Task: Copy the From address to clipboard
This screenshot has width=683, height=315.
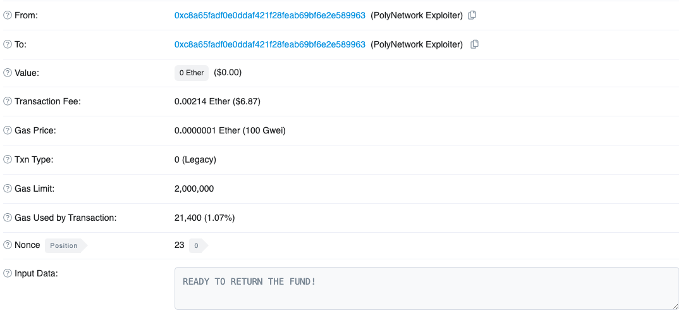Action: pyautogui.click(x=472, y=15)
